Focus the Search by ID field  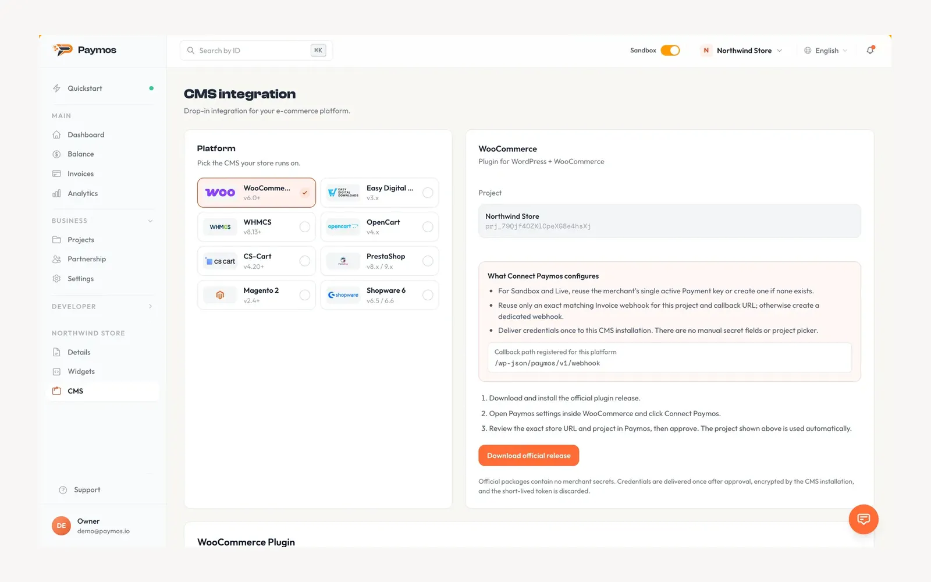pyautogui.click(x=256, y=51)
